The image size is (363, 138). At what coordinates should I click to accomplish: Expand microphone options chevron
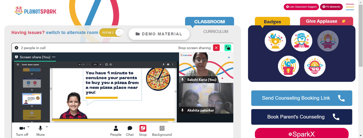point(47,126)
